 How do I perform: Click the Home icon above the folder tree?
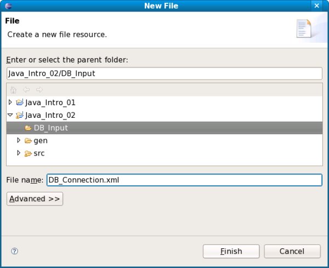[14, 90]
